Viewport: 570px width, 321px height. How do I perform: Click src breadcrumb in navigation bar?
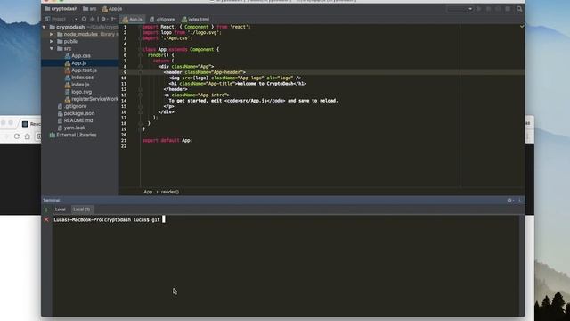click(90, 9)
